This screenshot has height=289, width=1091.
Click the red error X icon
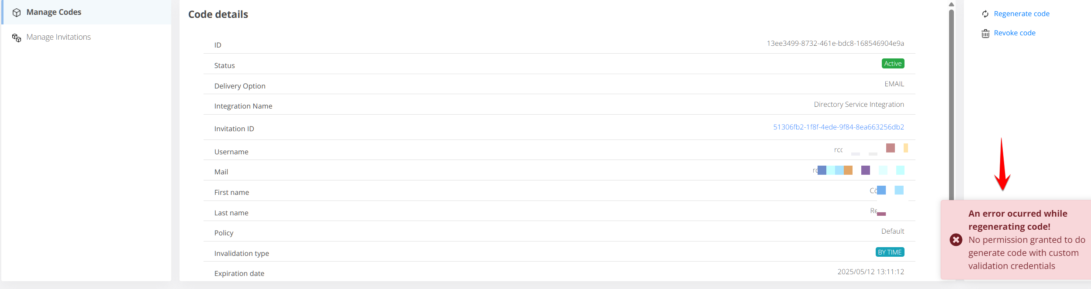pos(956,240)
